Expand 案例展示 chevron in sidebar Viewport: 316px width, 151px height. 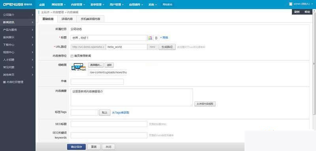pyautogui.click(x=32, y=37)
